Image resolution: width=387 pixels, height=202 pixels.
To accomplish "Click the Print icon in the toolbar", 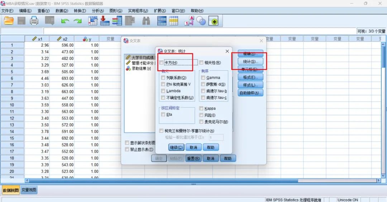I will coord(34,21).
